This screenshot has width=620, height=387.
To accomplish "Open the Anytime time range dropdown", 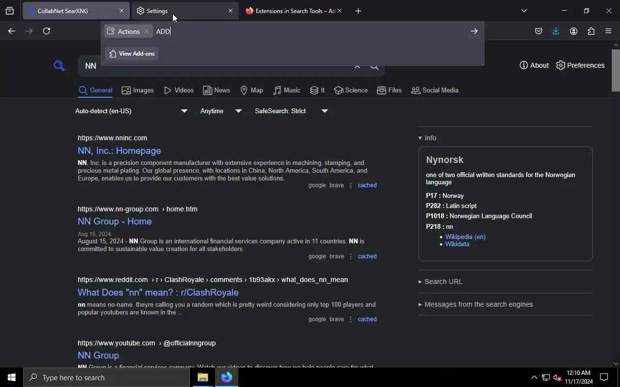I will (x=221, y=111).
